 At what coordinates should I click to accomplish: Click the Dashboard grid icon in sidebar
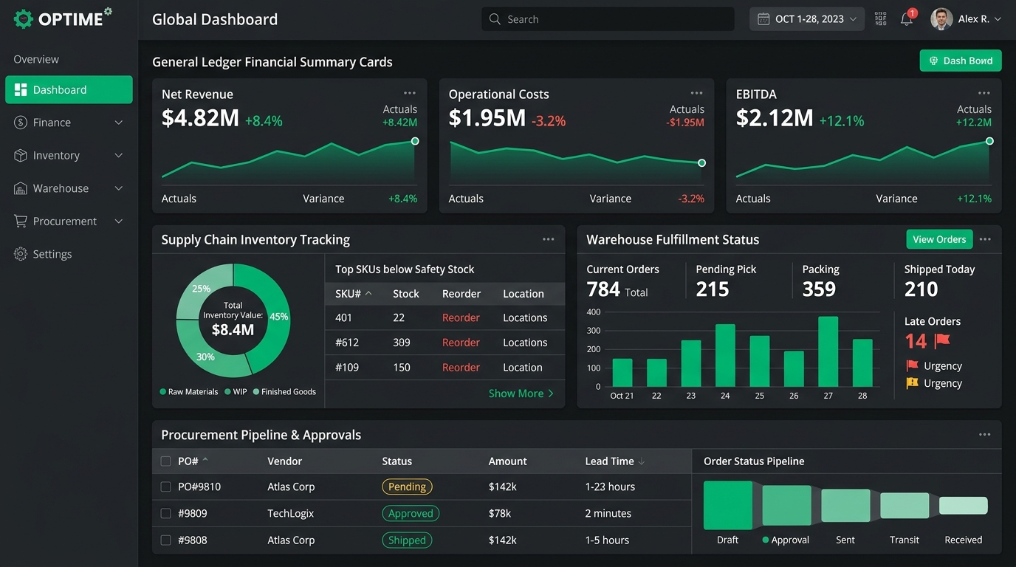pyautogui.click(x=21, y=90)
